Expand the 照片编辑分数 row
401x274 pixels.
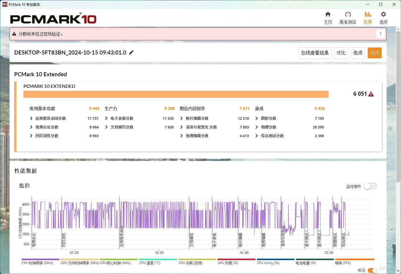pos(182,118)
